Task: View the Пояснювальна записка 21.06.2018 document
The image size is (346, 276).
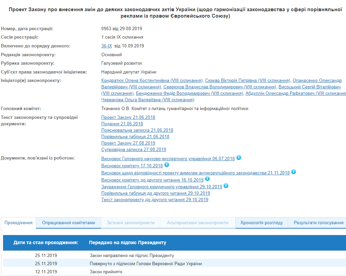Action: click(137, 130)
